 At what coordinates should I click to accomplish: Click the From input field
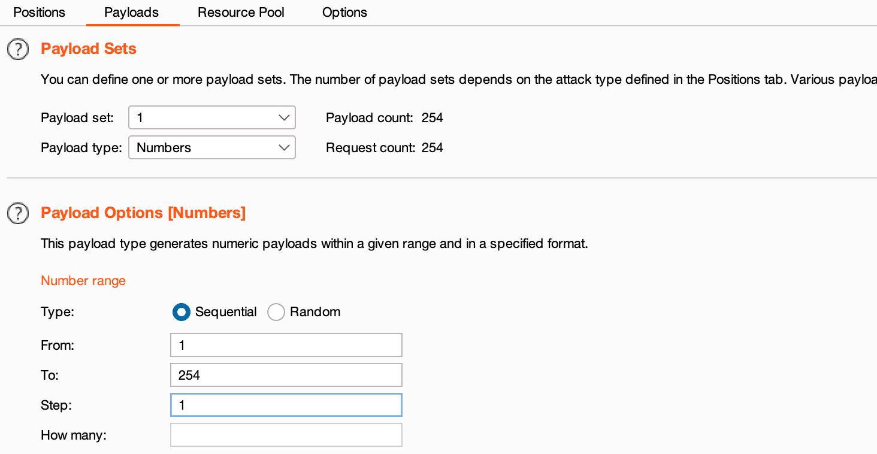[286, 346]
